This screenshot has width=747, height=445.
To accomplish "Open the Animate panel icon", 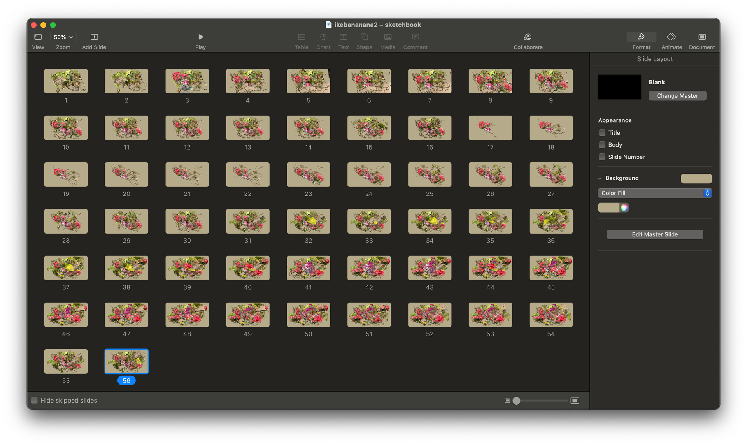I will point(671,37).
